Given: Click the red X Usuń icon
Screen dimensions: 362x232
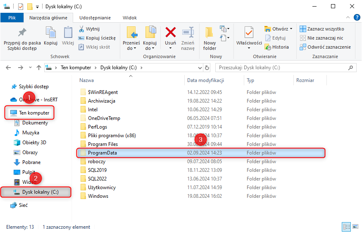Looking at the screenshot, I should pos(170,32).
